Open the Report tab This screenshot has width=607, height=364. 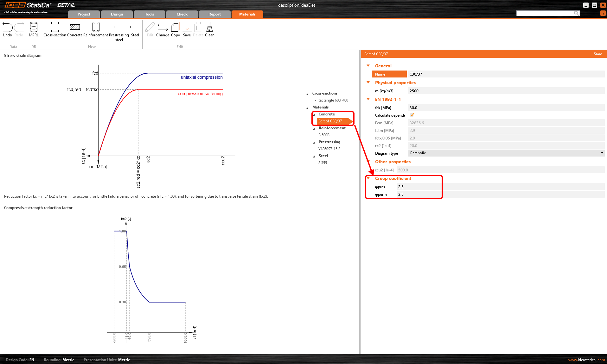click(x=214, y=14)
